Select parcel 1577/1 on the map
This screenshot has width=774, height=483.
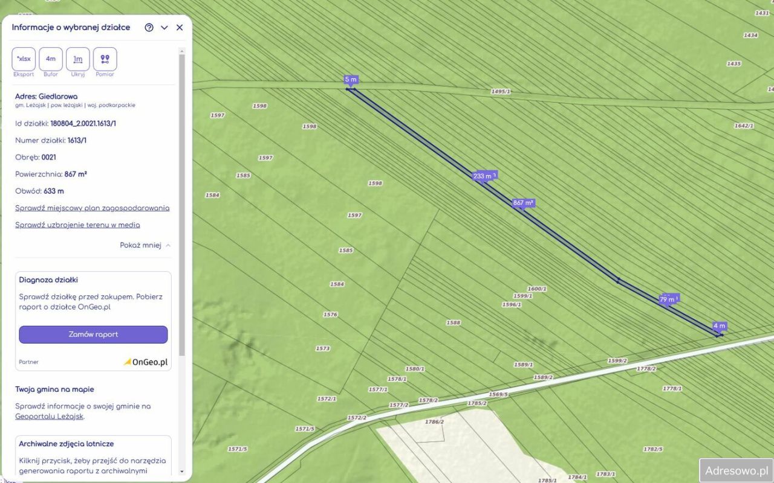coord(378,389)
